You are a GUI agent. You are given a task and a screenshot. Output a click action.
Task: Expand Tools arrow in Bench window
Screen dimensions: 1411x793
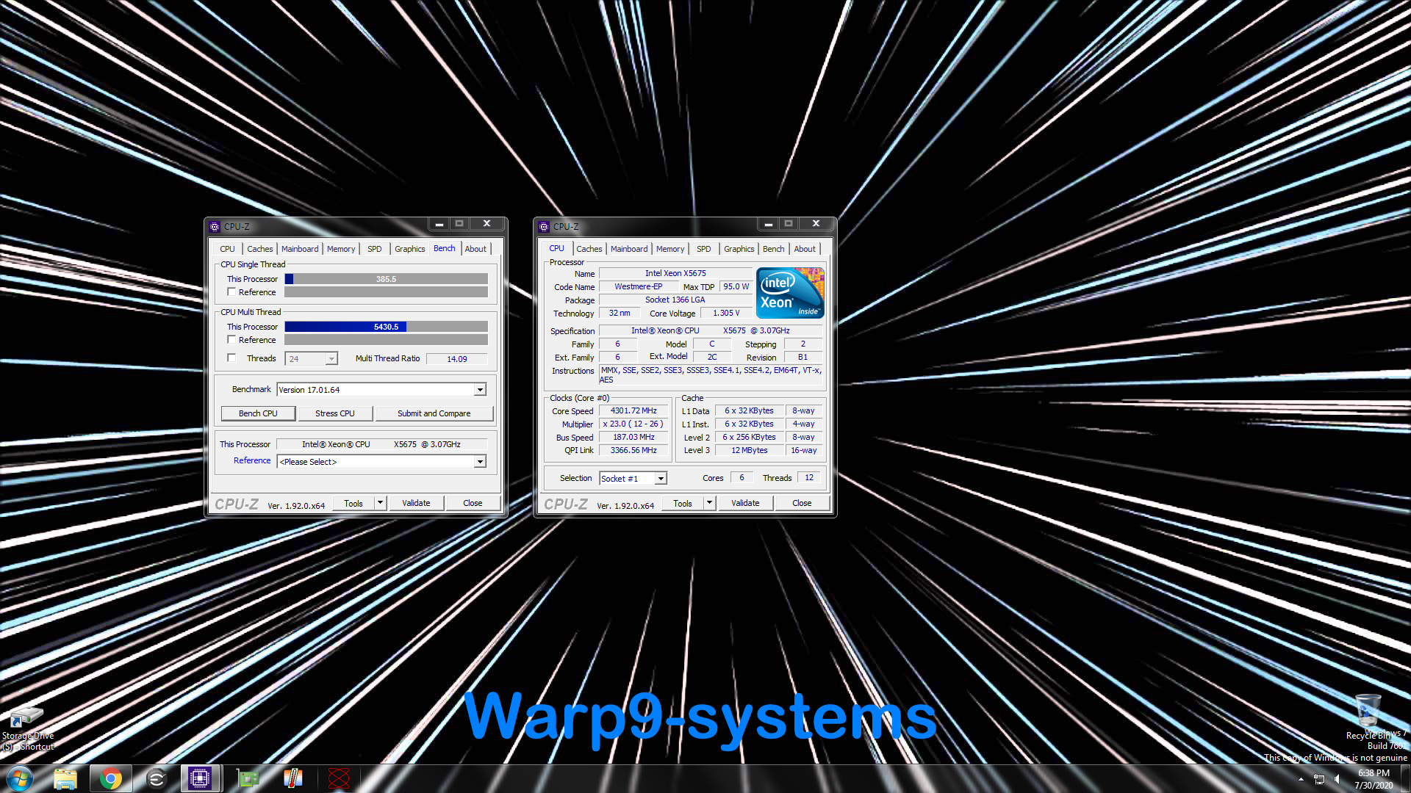point(380,503)
